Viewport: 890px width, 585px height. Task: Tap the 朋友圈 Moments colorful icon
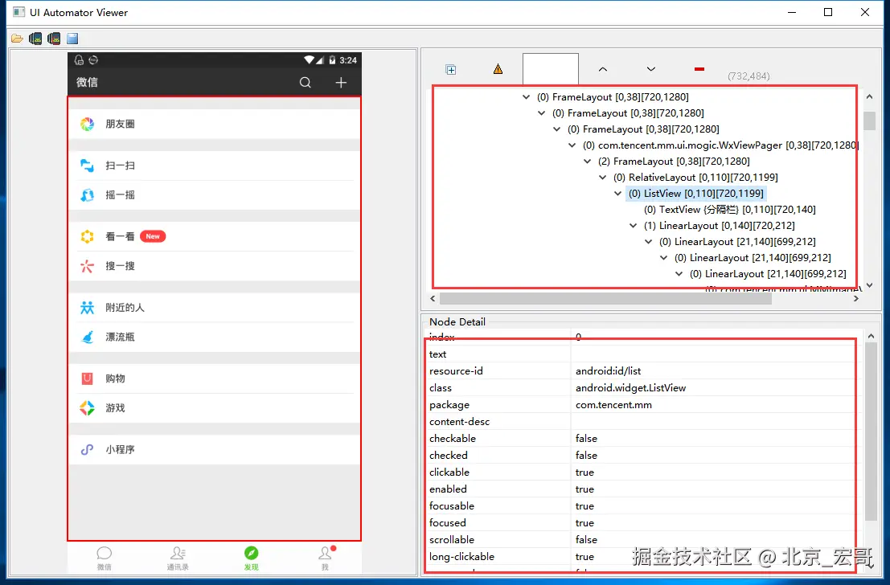pos(87,124)
